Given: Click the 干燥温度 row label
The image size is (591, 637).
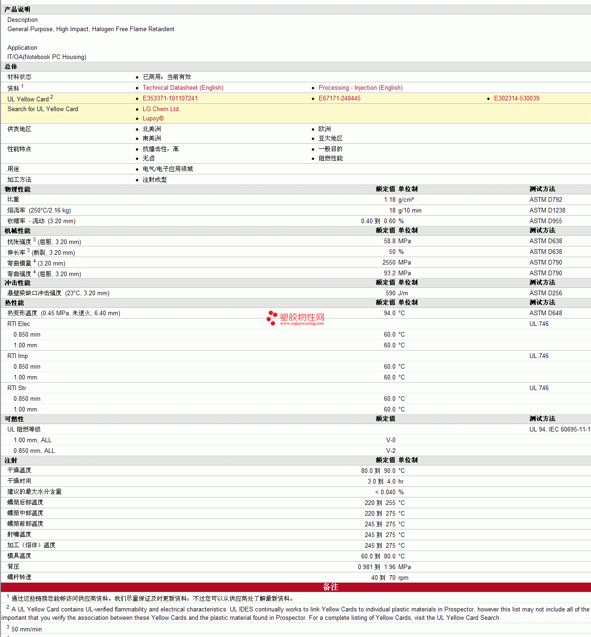Looking at the screenshot, I should point(19,471).
